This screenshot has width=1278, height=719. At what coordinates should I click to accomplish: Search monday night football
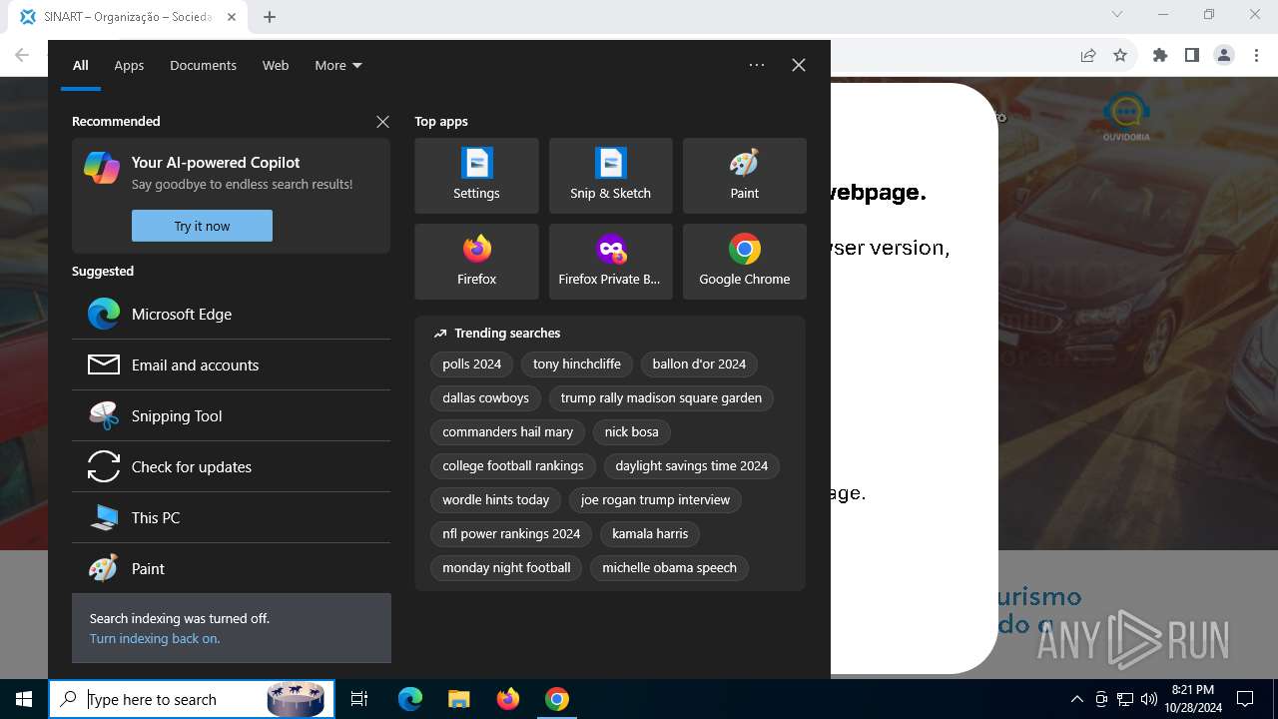[506, 568]
